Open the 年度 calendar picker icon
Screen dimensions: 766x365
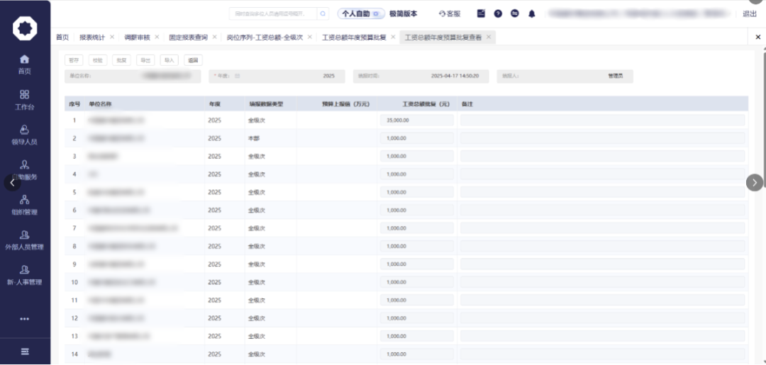[238, 76]
